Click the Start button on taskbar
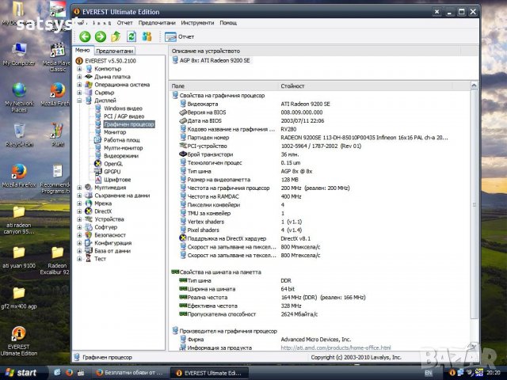Image resolution: width=507 pixels, height=380 pixels. point(21,373)
